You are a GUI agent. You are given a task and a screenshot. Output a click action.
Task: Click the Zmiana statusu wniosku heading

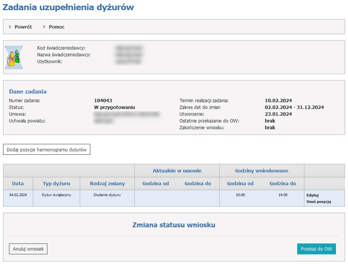pyautogui.click(x=174, y=225)
